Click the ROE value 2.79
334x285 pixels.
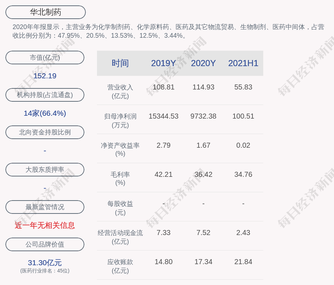tap(163, 146)
